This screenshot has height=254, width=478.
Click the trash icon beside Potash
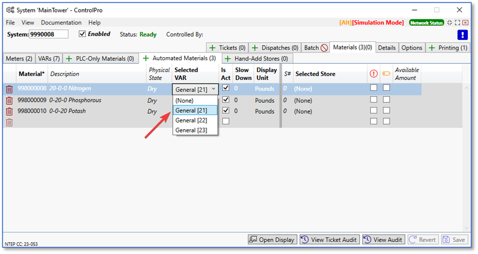coord(9,111)
